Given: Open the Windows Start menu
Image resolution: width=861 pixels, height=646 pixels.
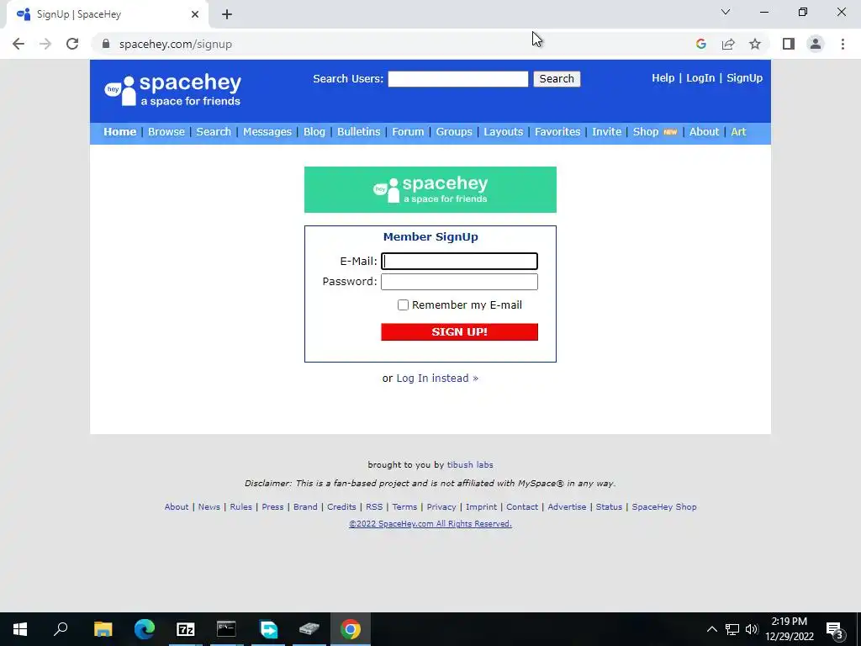Looking at the screenshot, I should [x=20, y=629].
